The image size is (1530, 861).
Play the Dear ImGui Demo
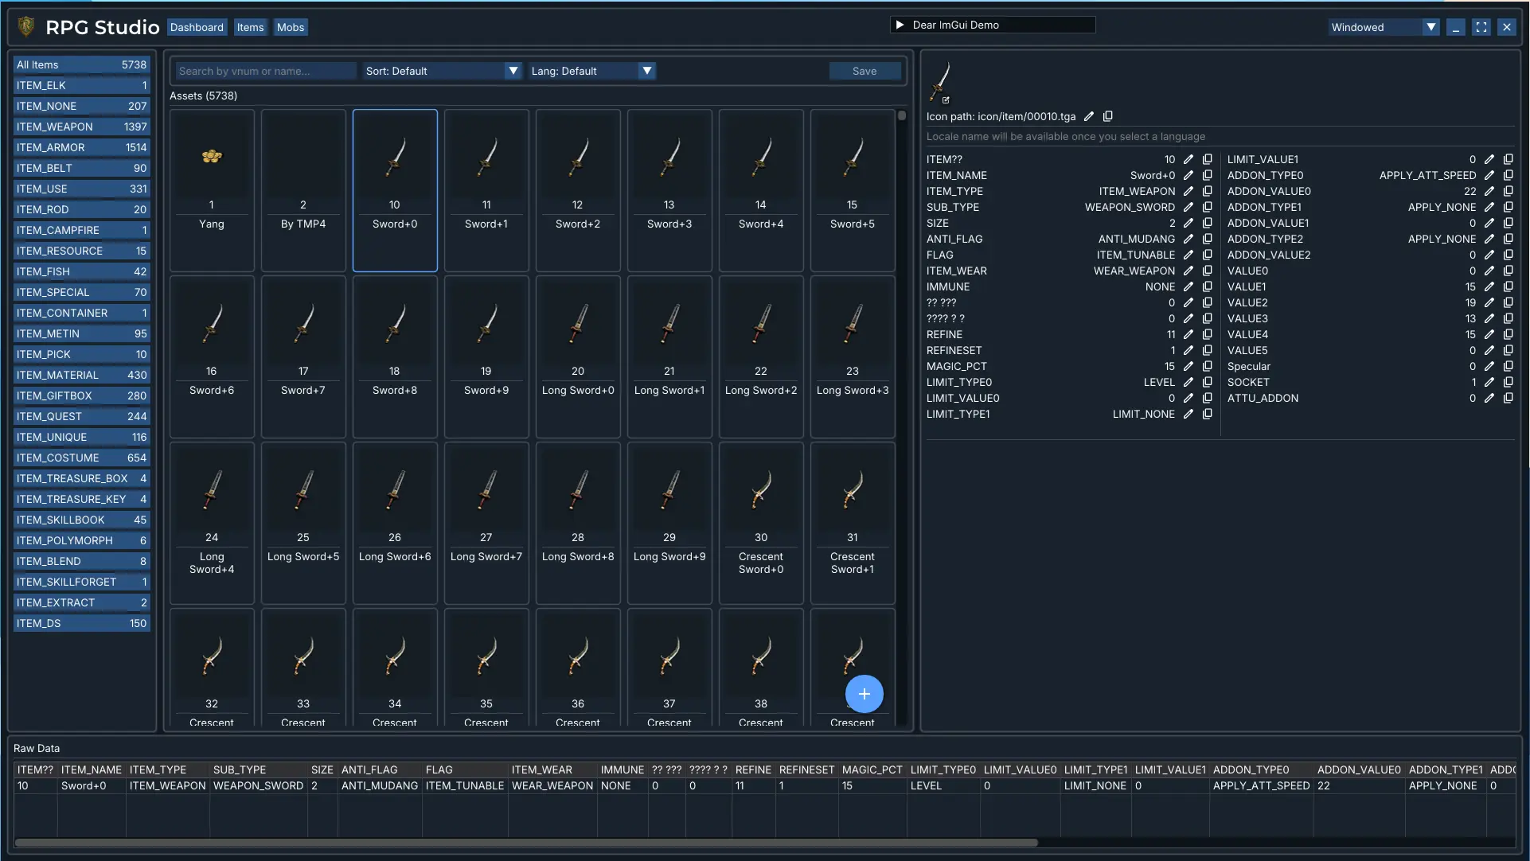(900, 25)
